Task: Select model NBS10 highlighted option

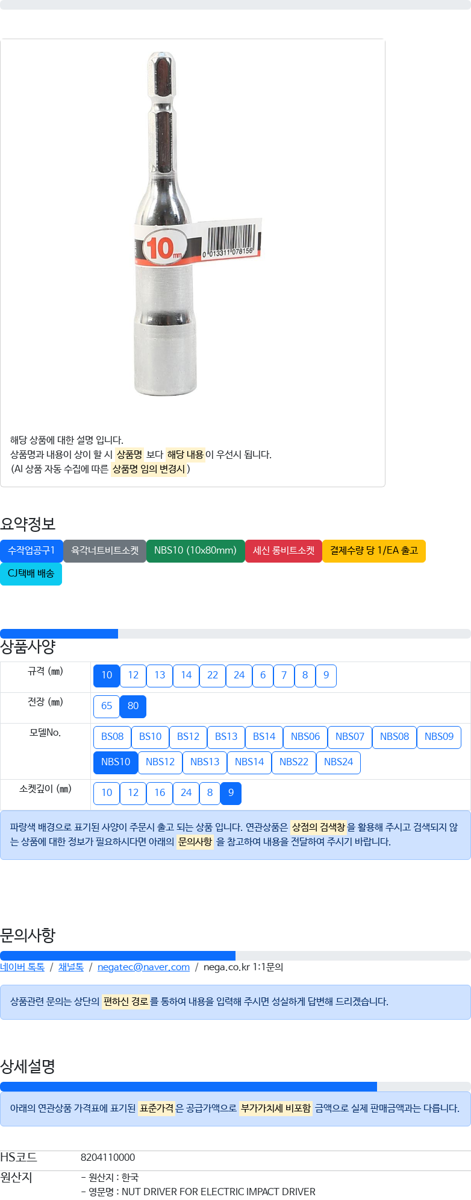Action: [116, 762]
